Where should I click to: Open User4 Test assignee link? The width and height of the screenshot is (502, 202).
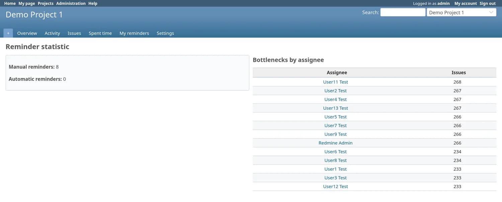[336, 99]
